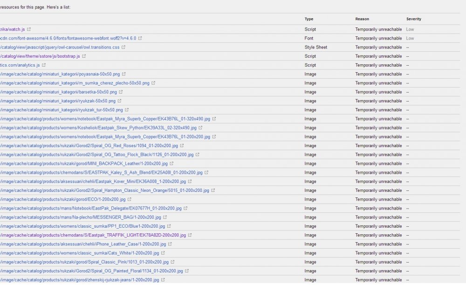Open the visited Eastpak_TRAFFIK_LIGHT link

pos(93,235)
